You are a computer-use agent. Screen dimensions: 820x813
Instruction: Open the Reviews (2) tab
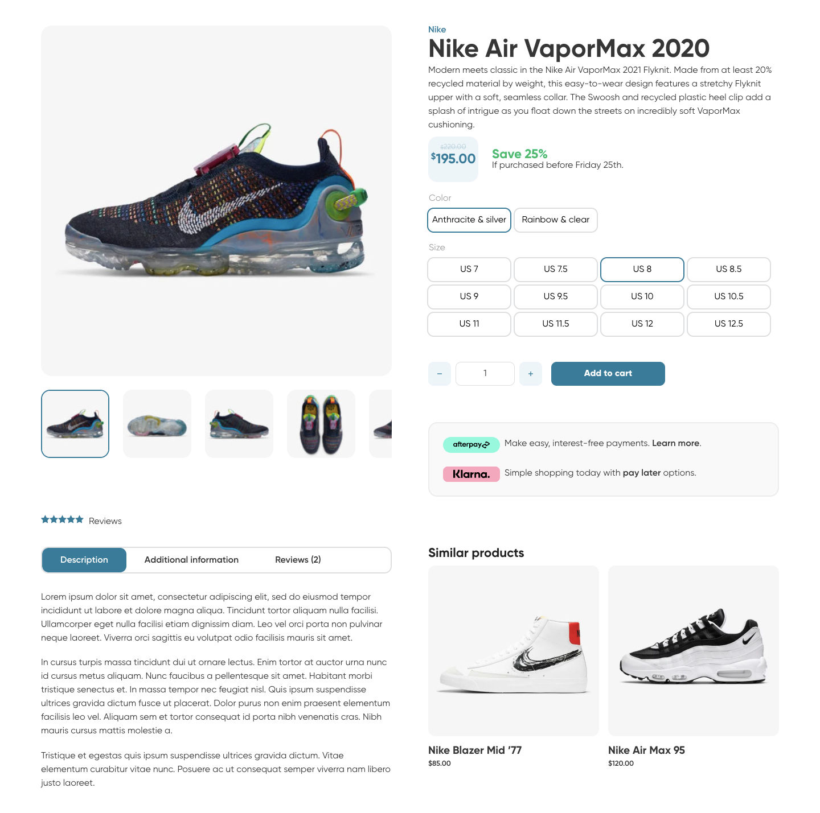[298, 560]
